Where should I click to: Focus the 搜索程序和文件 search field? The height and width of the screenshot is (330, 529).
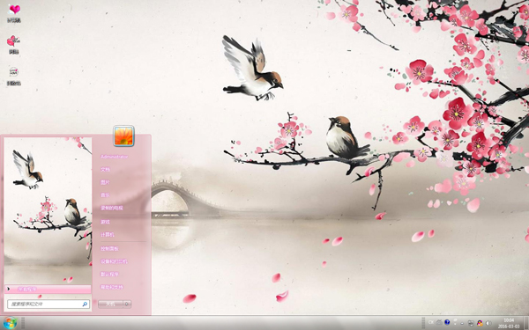(48, 304)
